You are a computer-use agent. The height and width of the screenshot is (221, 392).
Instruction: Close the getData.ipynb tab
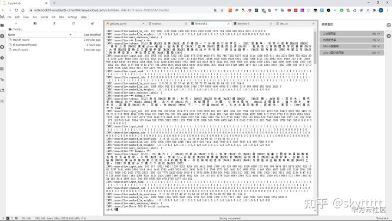click(144, 23)
